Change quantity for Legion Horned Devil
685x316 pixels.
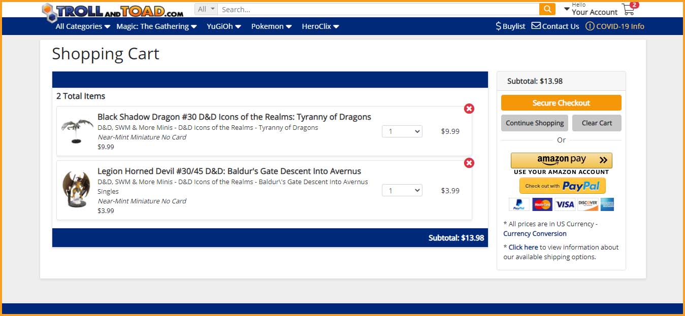point(402,191)
